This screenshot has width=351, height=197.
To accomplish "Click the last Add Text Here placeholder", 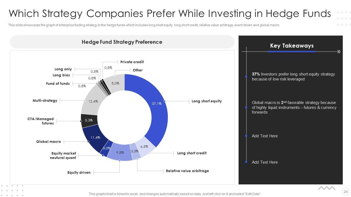I will tap(265, 162).
